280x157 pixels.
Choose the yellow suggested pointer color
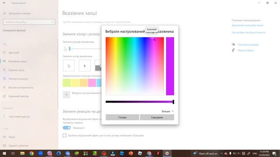75,83
